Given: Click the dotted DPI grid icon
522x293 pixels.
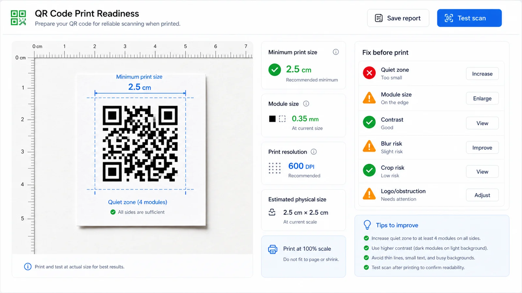Looking at the screenshot, I should (275, 168).
